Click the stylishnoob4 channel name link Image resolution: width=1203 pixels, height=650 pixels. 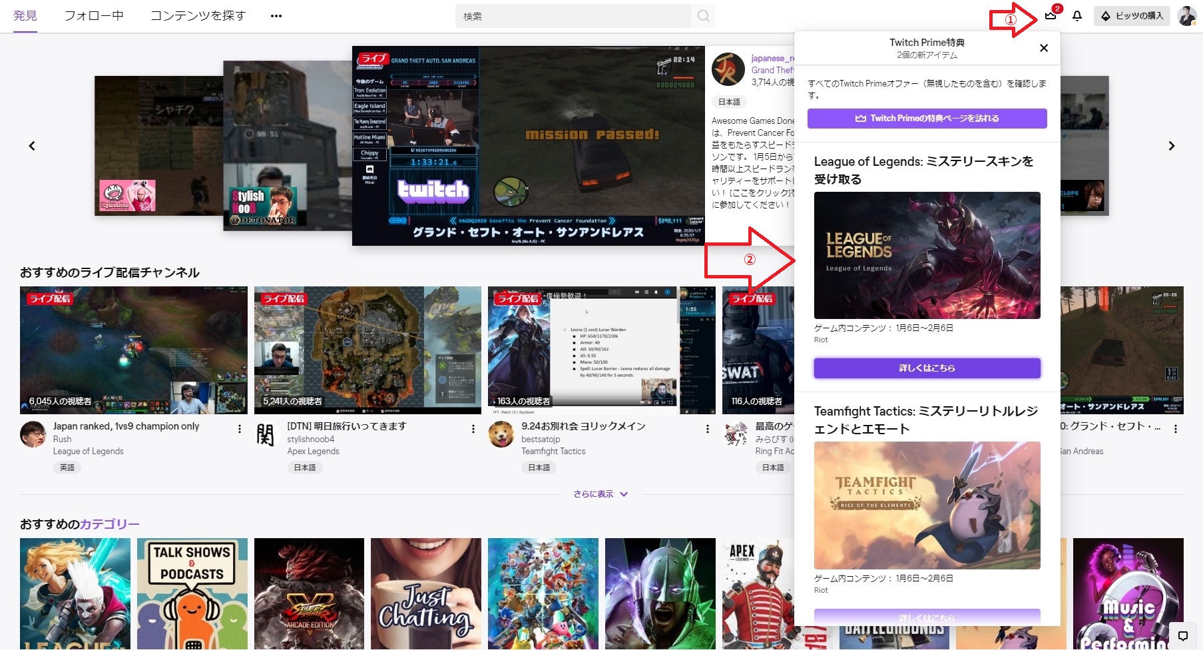[x=311, y=440]
